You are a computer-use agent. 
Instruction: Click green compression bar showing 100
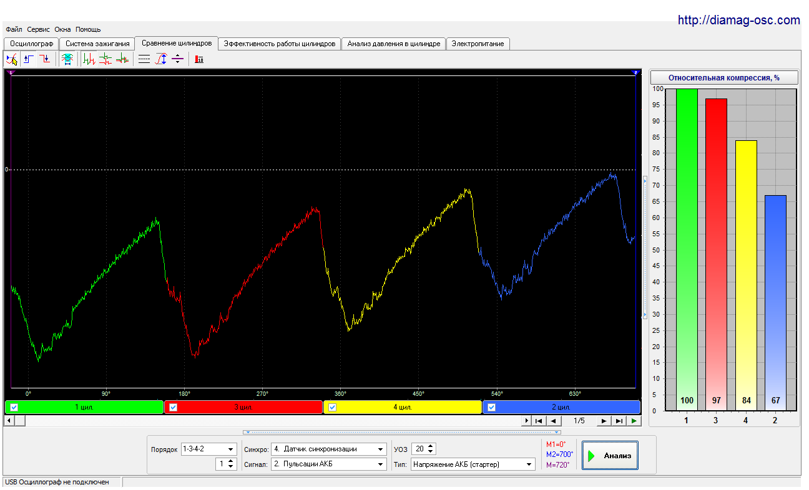(x=687, y=249)
